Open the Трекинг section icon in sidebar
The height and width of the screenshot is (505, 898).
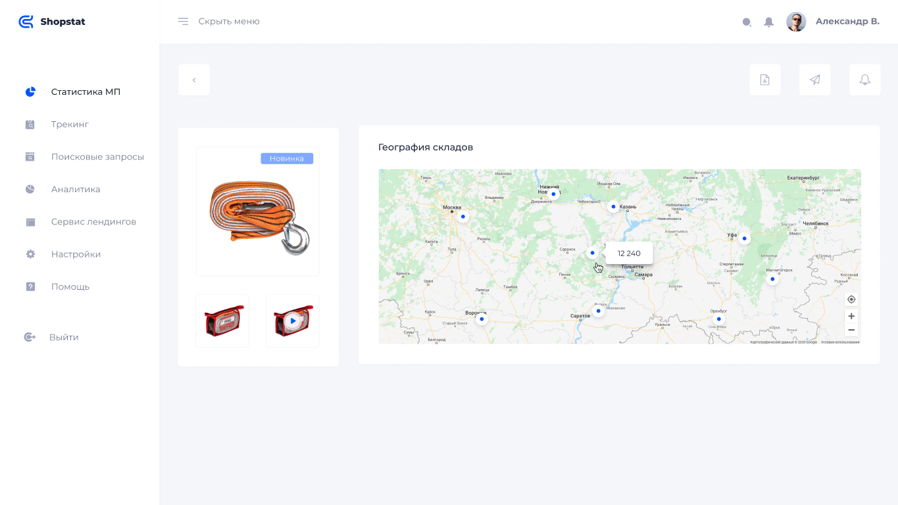pyautogui.click(x=30, y=124)
